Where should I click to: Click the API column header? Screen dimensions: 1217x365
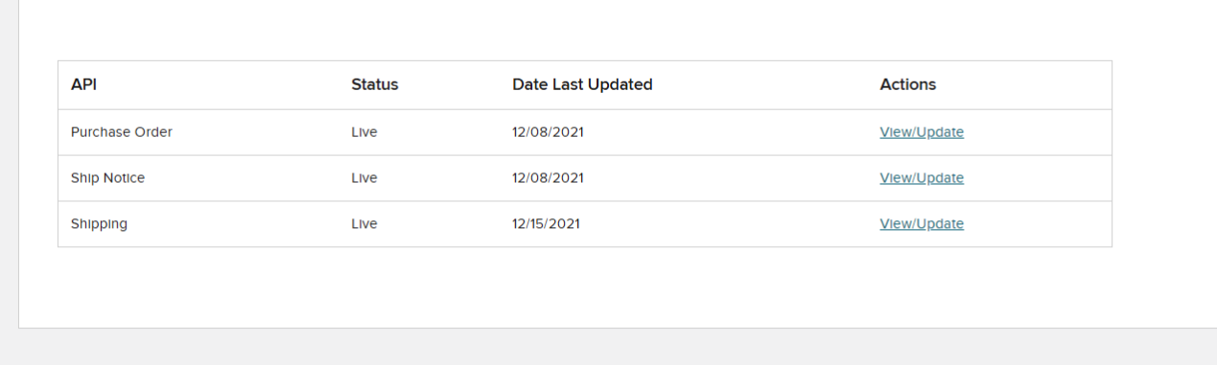click(83, 84)
